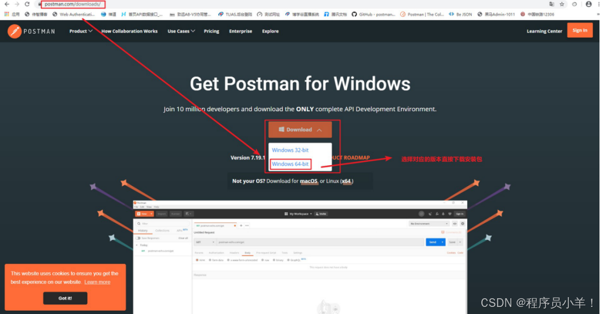Reload the page with the refresh icon
The width and height of the screenshot is (600, 314).
pyautogui.click(x=27, y=4)
